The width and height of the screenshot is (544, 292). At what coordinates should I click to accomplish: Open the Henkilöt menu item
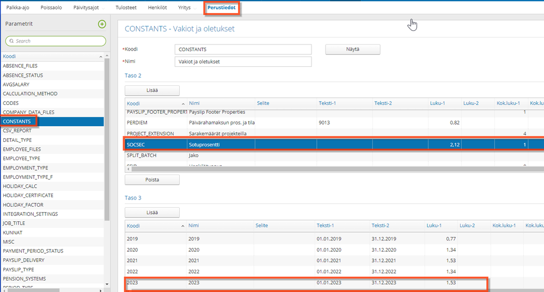tap(158, 8)
